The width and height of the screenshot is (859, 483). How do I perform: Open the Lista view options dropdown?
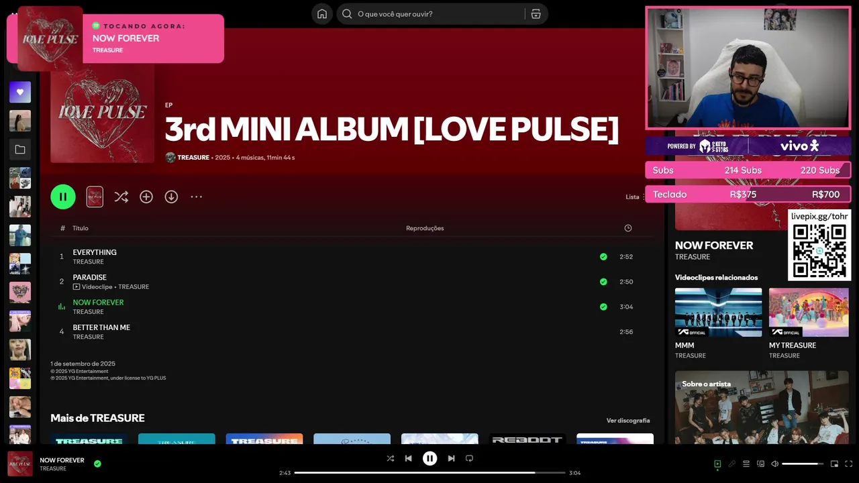[x=634, y=197]
